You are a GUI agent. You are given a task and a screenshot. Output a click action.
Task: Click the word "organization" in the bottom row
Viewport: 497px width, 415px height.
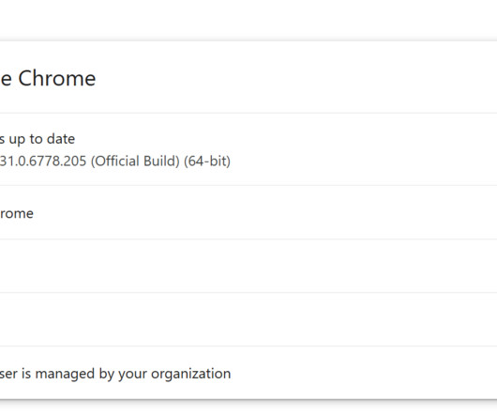[190, 374]
